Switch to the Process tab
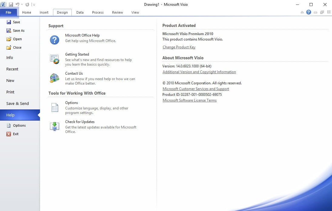The height and width of the screenshot is (211, 332). tap(98, 12)
